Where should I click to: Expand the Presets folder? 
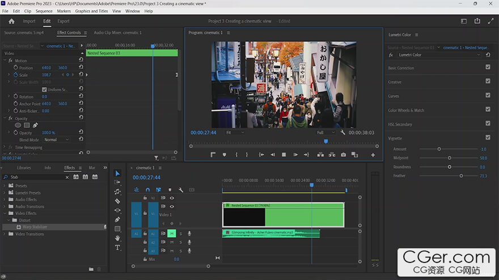pyautogui.click(x=5, y=186)
